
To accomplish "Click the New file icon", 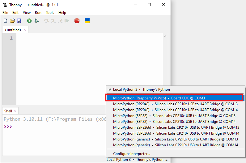I will pyautogui.click(x=6, y=21).
